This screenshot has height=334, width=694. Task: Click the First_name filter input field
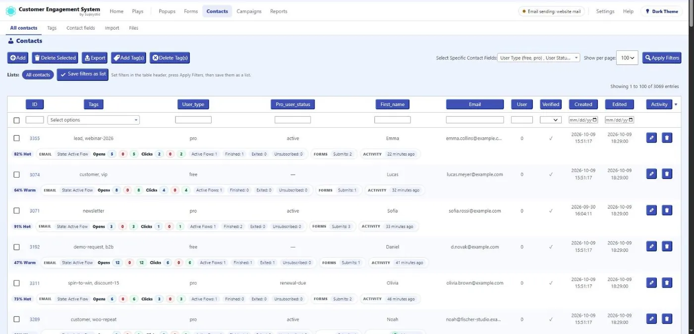(393, 120)
